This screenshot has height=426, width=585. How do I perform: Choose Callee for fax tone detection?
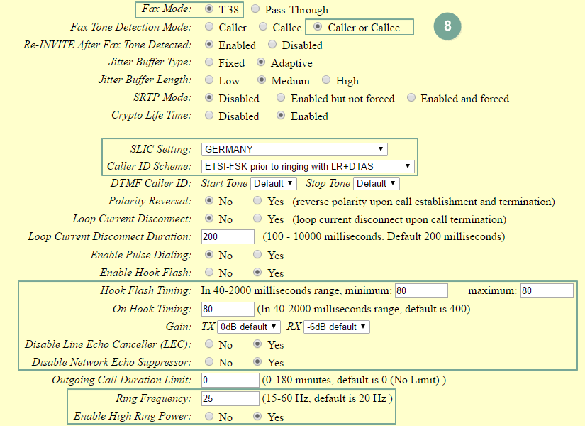pyautogui.click(x=264, y=28)
